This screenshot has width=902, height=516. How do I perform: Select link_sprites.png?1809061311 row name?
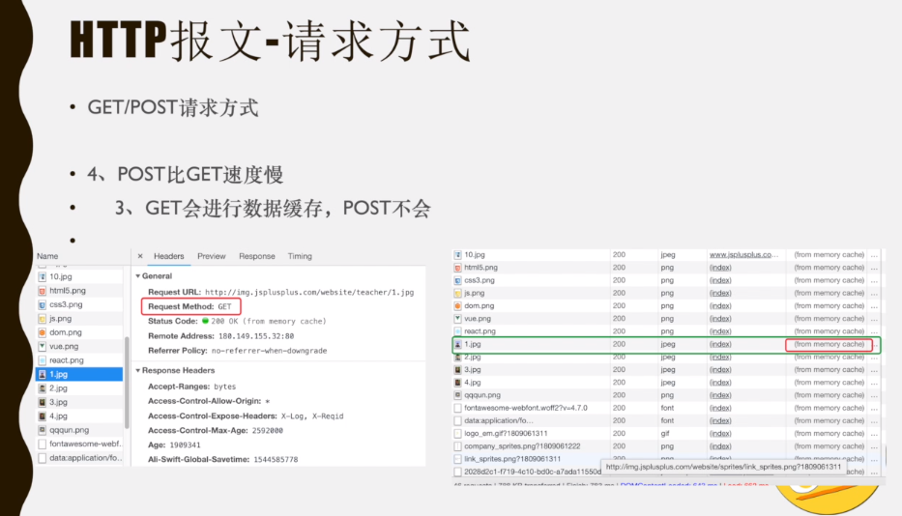tap(512, 459)
